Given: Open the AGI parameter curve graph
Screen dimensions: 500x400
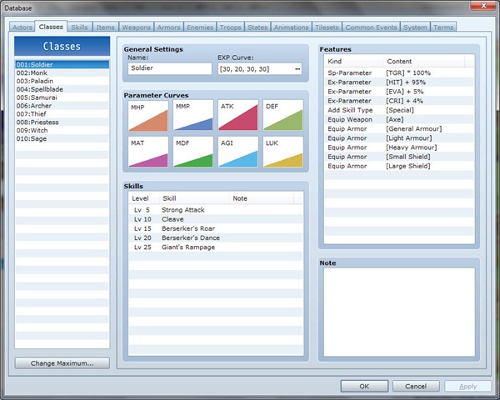Looking at the screenshot, I should click(x=238, y=152).
